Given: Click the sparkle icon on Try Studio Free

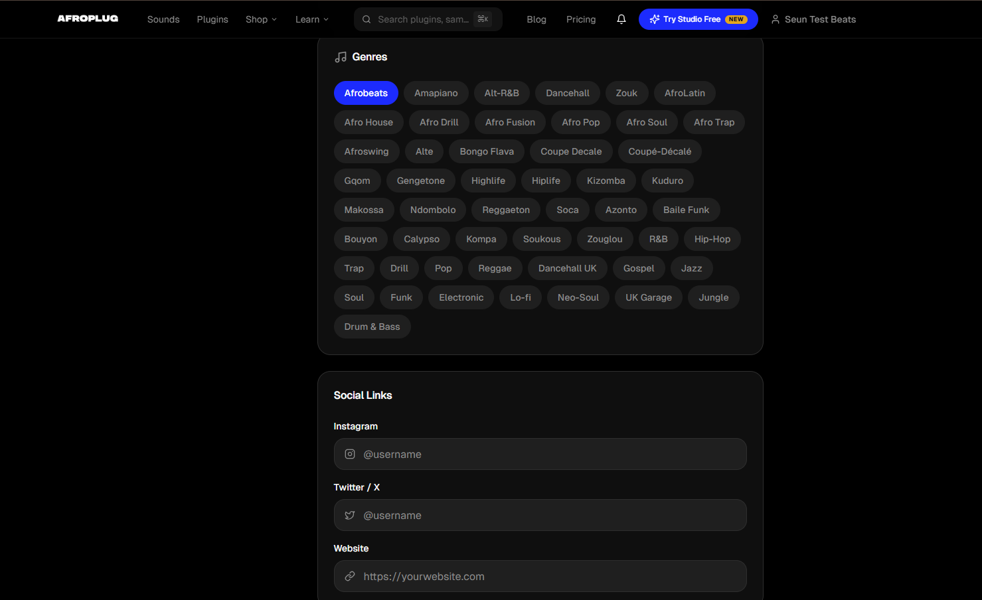Looking at the screenshot, I should click(654, 19).
